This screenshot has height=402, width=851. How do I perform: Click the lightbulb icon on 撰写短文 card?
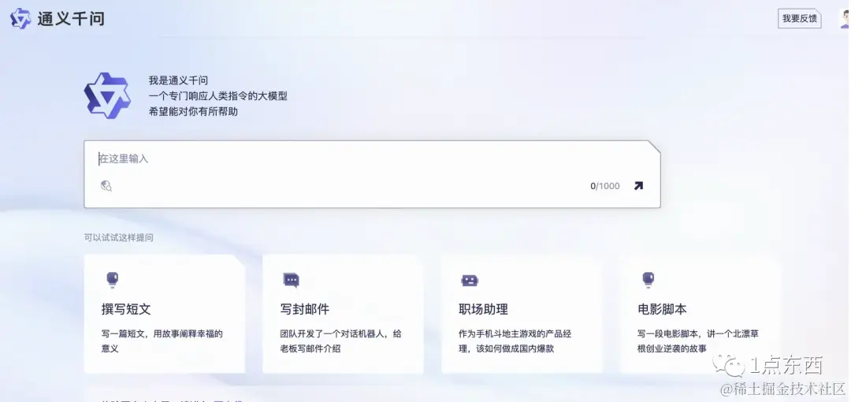coord(113,281)
